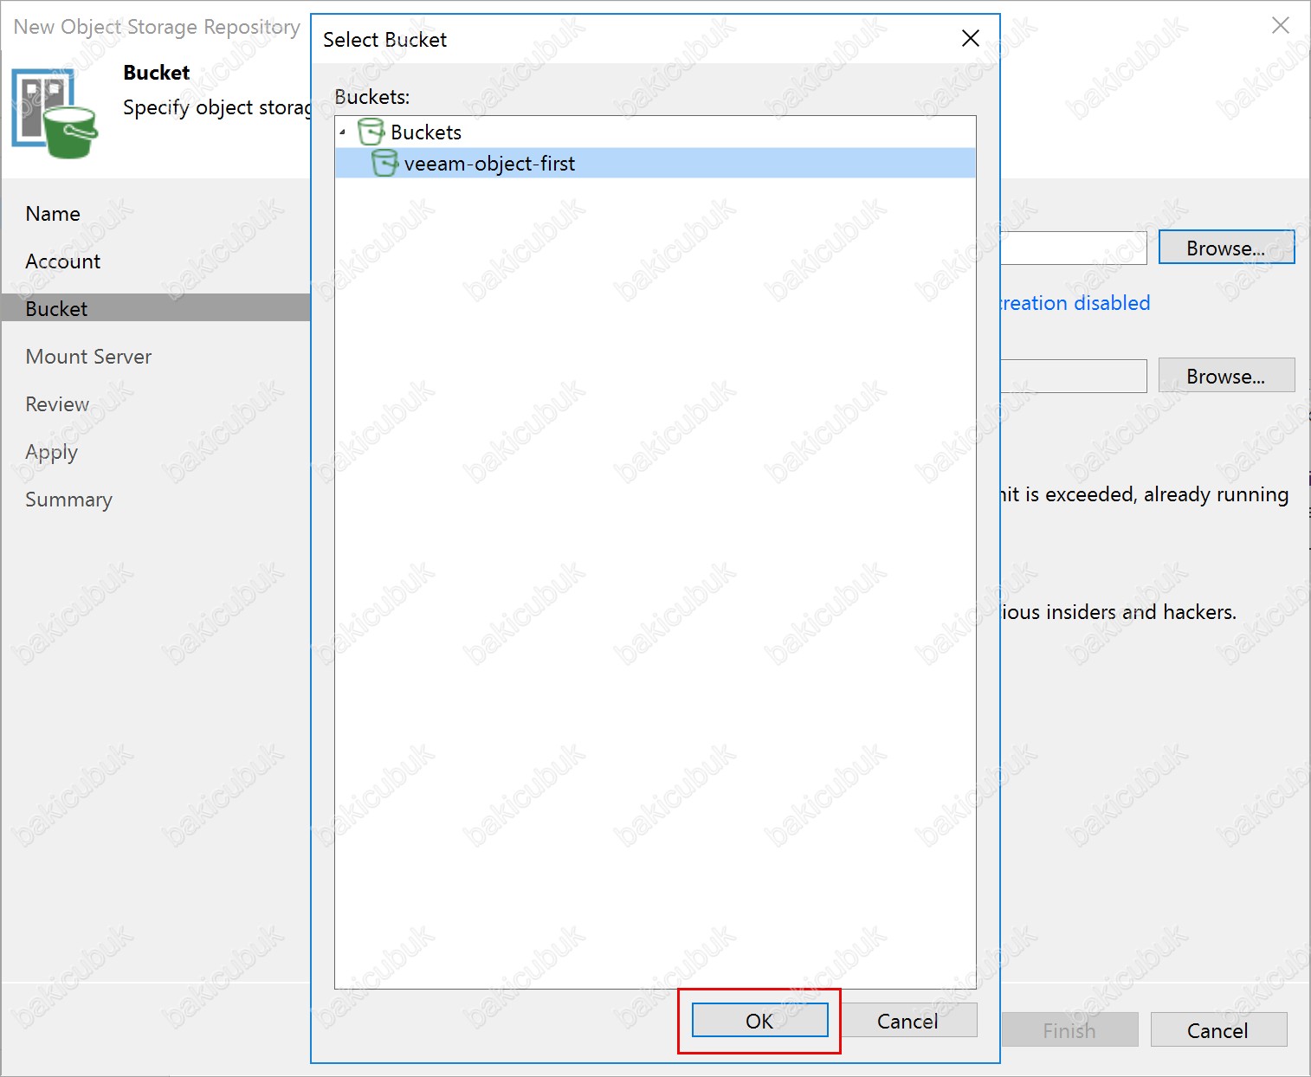Click the 'New Object Storage Repository' window title

[x=157, y=27]
